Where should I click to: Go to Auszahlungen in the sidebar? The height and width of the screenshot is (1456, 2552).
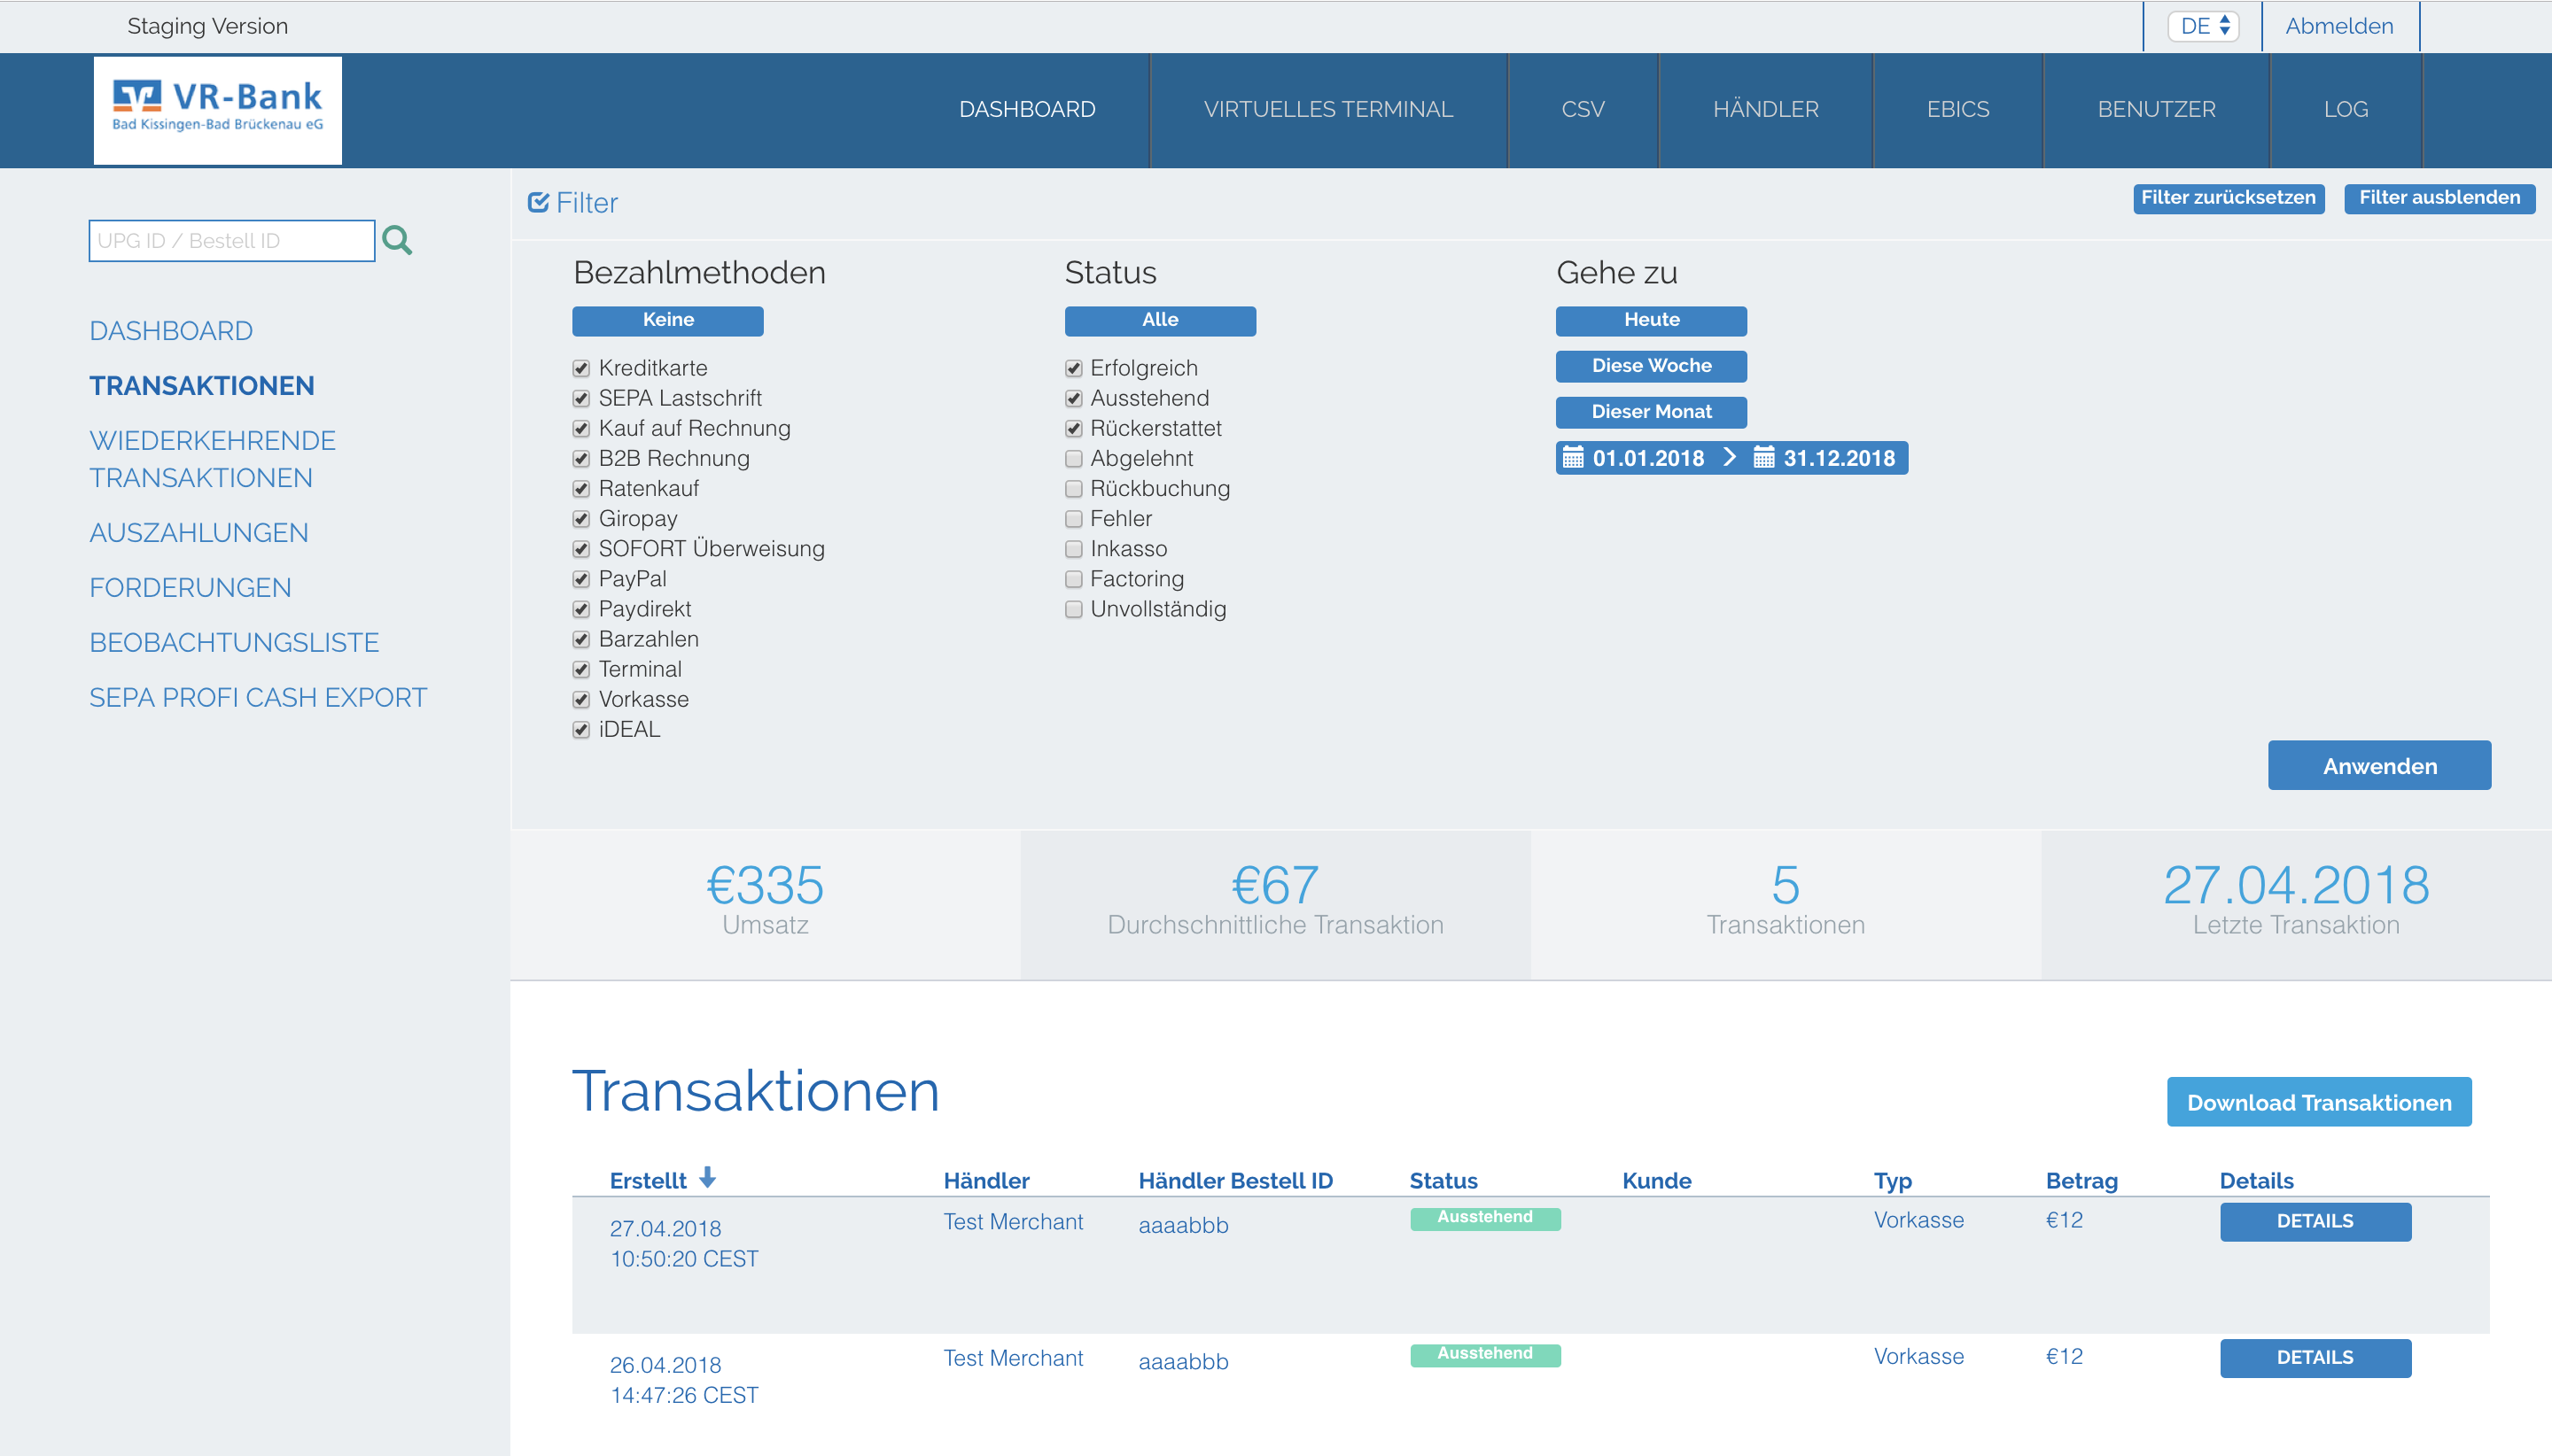click(x=199, y=533)
